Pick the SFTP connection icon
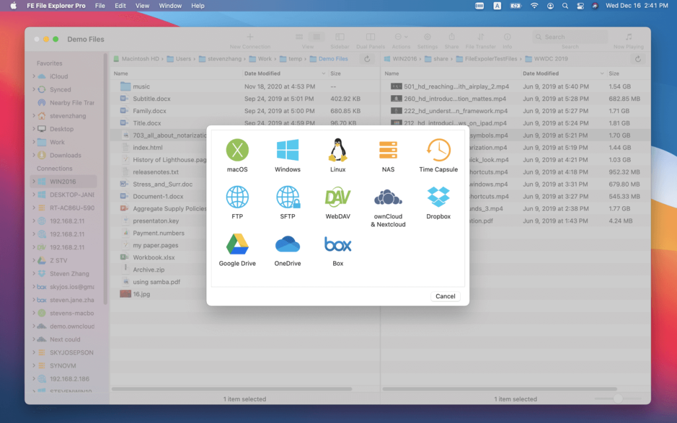This screenshot has width=677, height=423. [x=288, y=198]
